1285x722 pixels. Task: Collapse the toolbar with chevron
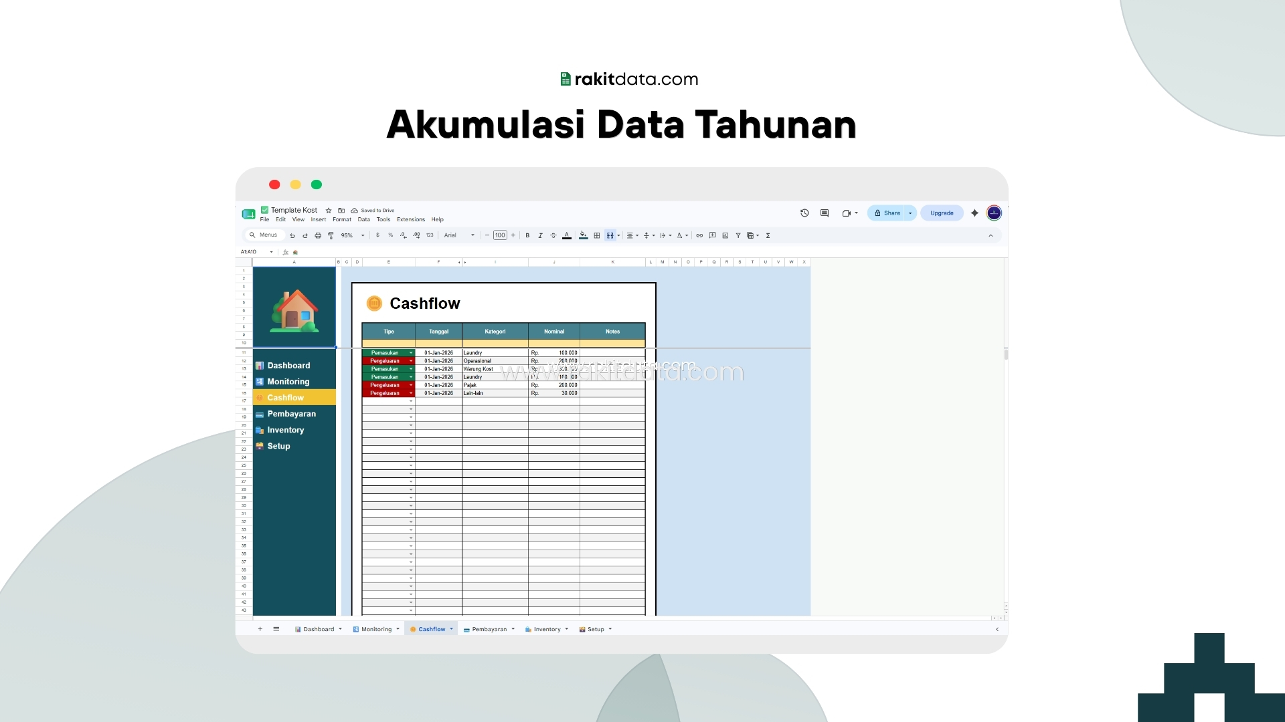tap(991, 235)
